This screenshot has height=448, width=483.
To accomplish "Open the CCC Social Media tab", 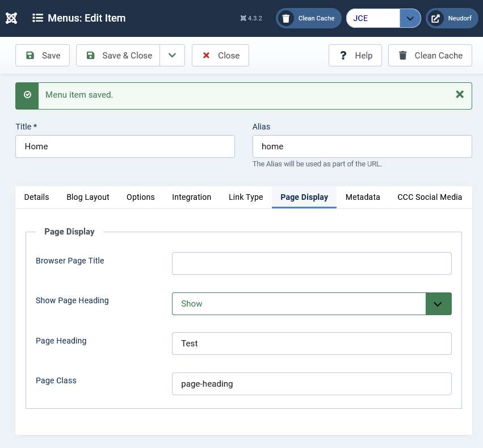I will [430, 197].
